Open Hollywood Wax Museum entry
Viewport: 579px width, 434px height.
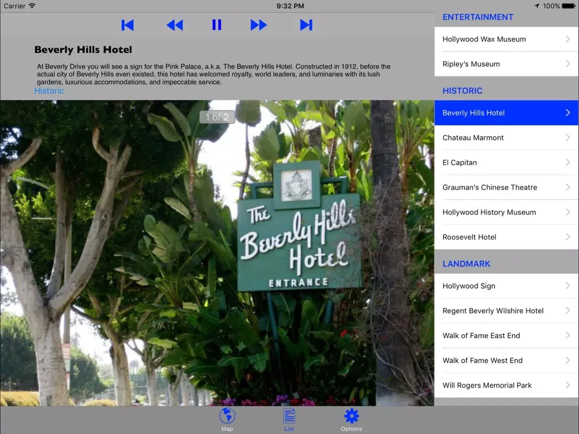(506, 39)
